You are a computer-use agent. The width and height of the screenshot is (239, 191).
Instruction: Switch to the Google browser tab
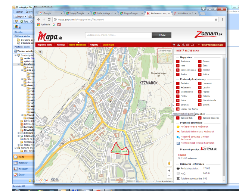(51, 13)
